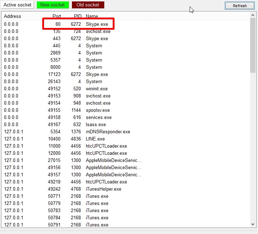The width and height of the screenshot is (258, 234).
Task: Select the iTunes.exe row on port 50783
Action: click(x=126, y=210)
